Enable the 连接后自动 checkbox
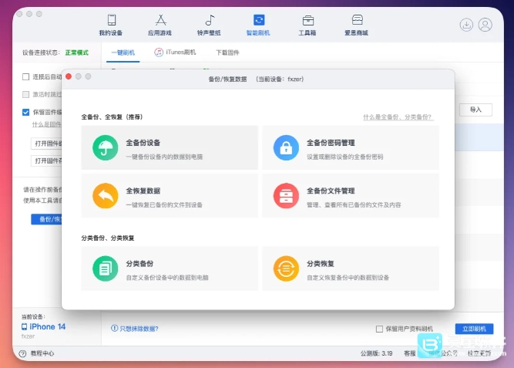Image resolution: width=514 pixels, height=368 pixels. pyautogui.click(x=25, y=76)
